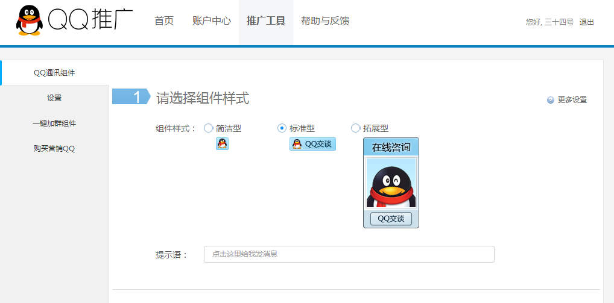Click the 更多设置 link

(x=572, y=100)
